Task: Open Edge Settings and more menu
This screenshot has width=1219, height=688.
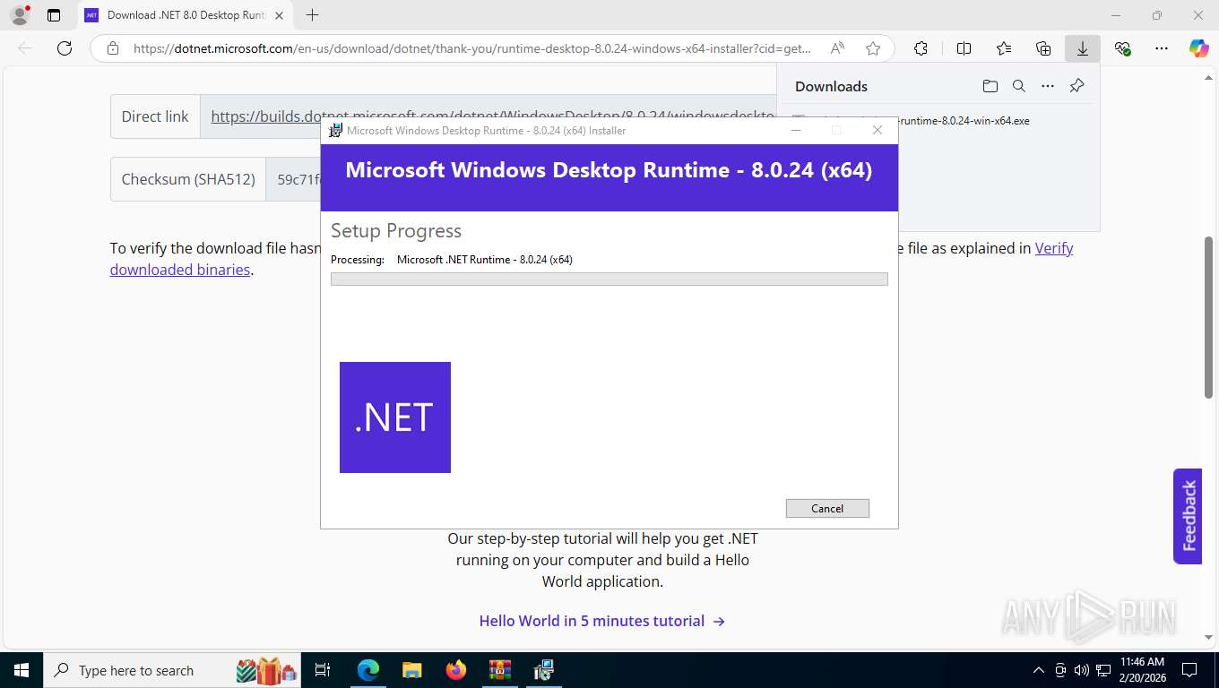Action: coord(1162,49)
